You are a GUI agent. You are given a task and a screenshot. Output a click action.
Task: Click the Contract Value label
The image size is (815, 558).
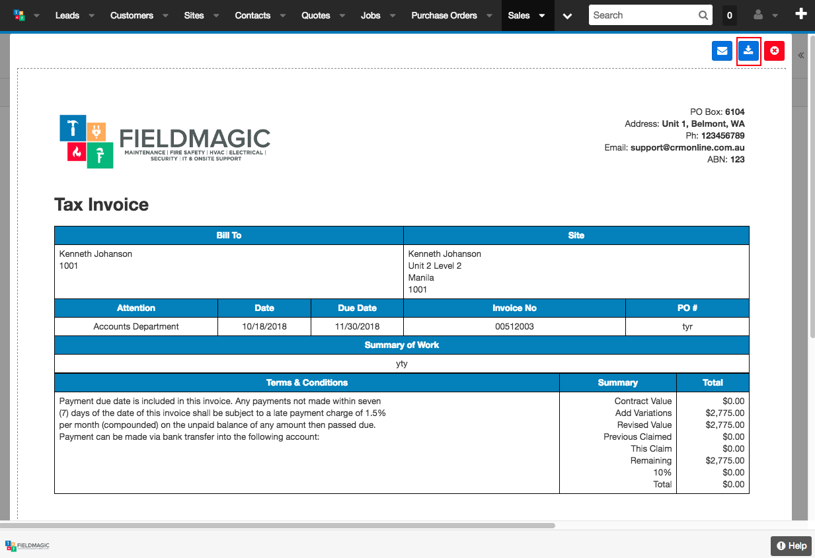643,401
